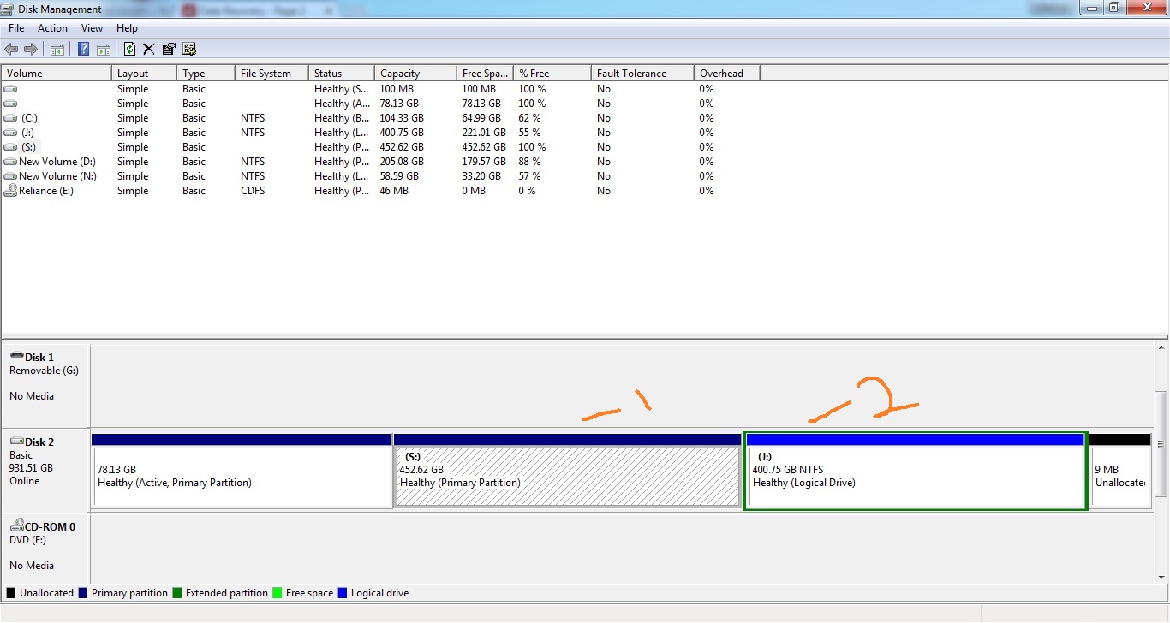1170x623 pixels.
Task: Select the 78.13 GB active primary partition
Action: 242,477
